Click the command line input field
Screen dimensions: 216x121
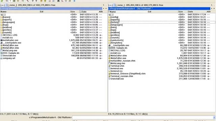pos(142,117)
